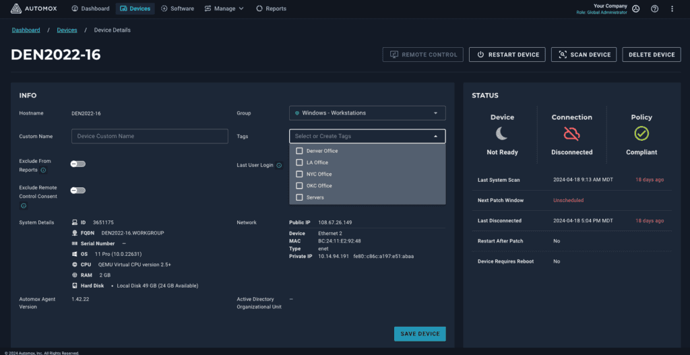Click device ID value 3651175
Screen dimensions: 690x355
(103, 222)
